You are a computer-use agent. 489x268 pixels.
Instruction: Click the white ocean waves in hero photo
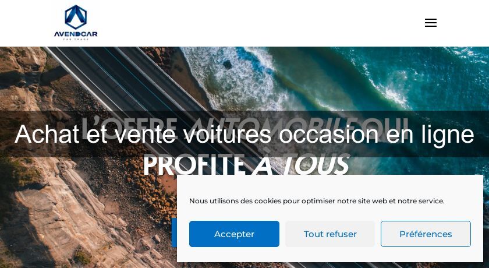click(x=237, y=78)
